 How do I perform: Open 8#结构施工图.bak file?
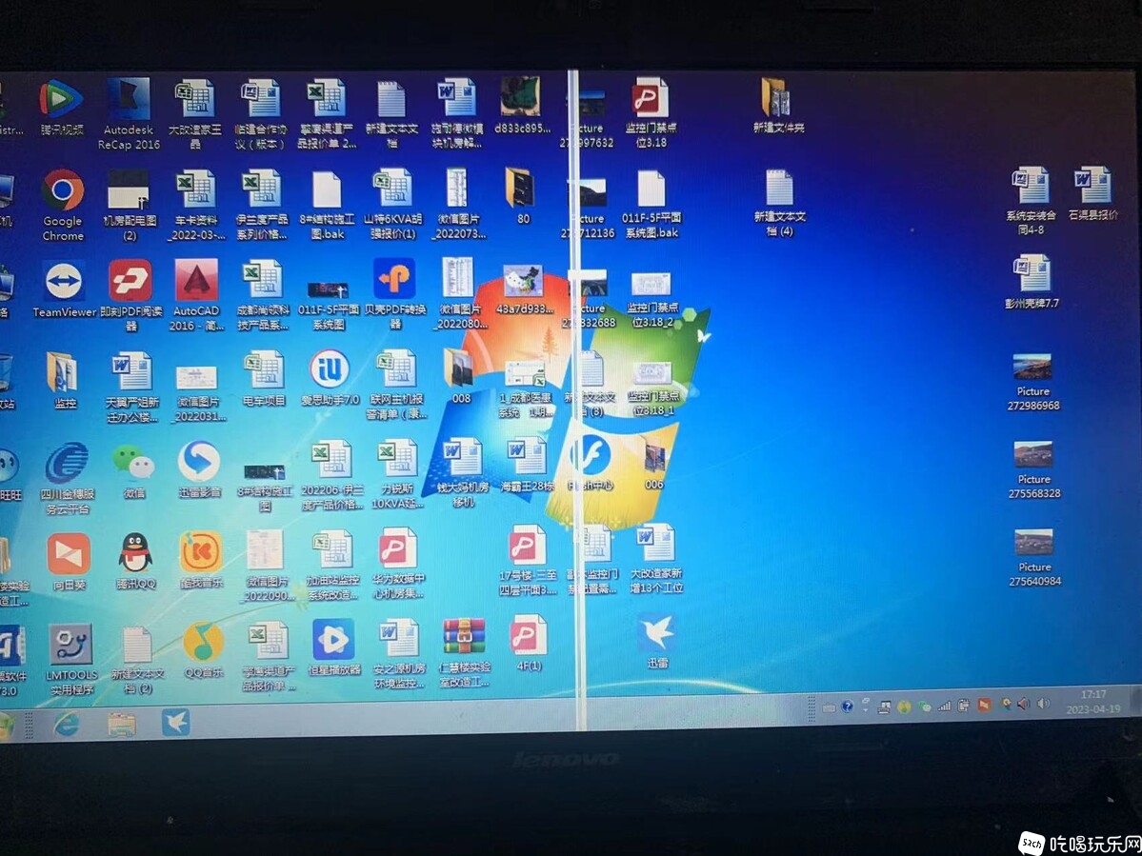pos(328,206)
